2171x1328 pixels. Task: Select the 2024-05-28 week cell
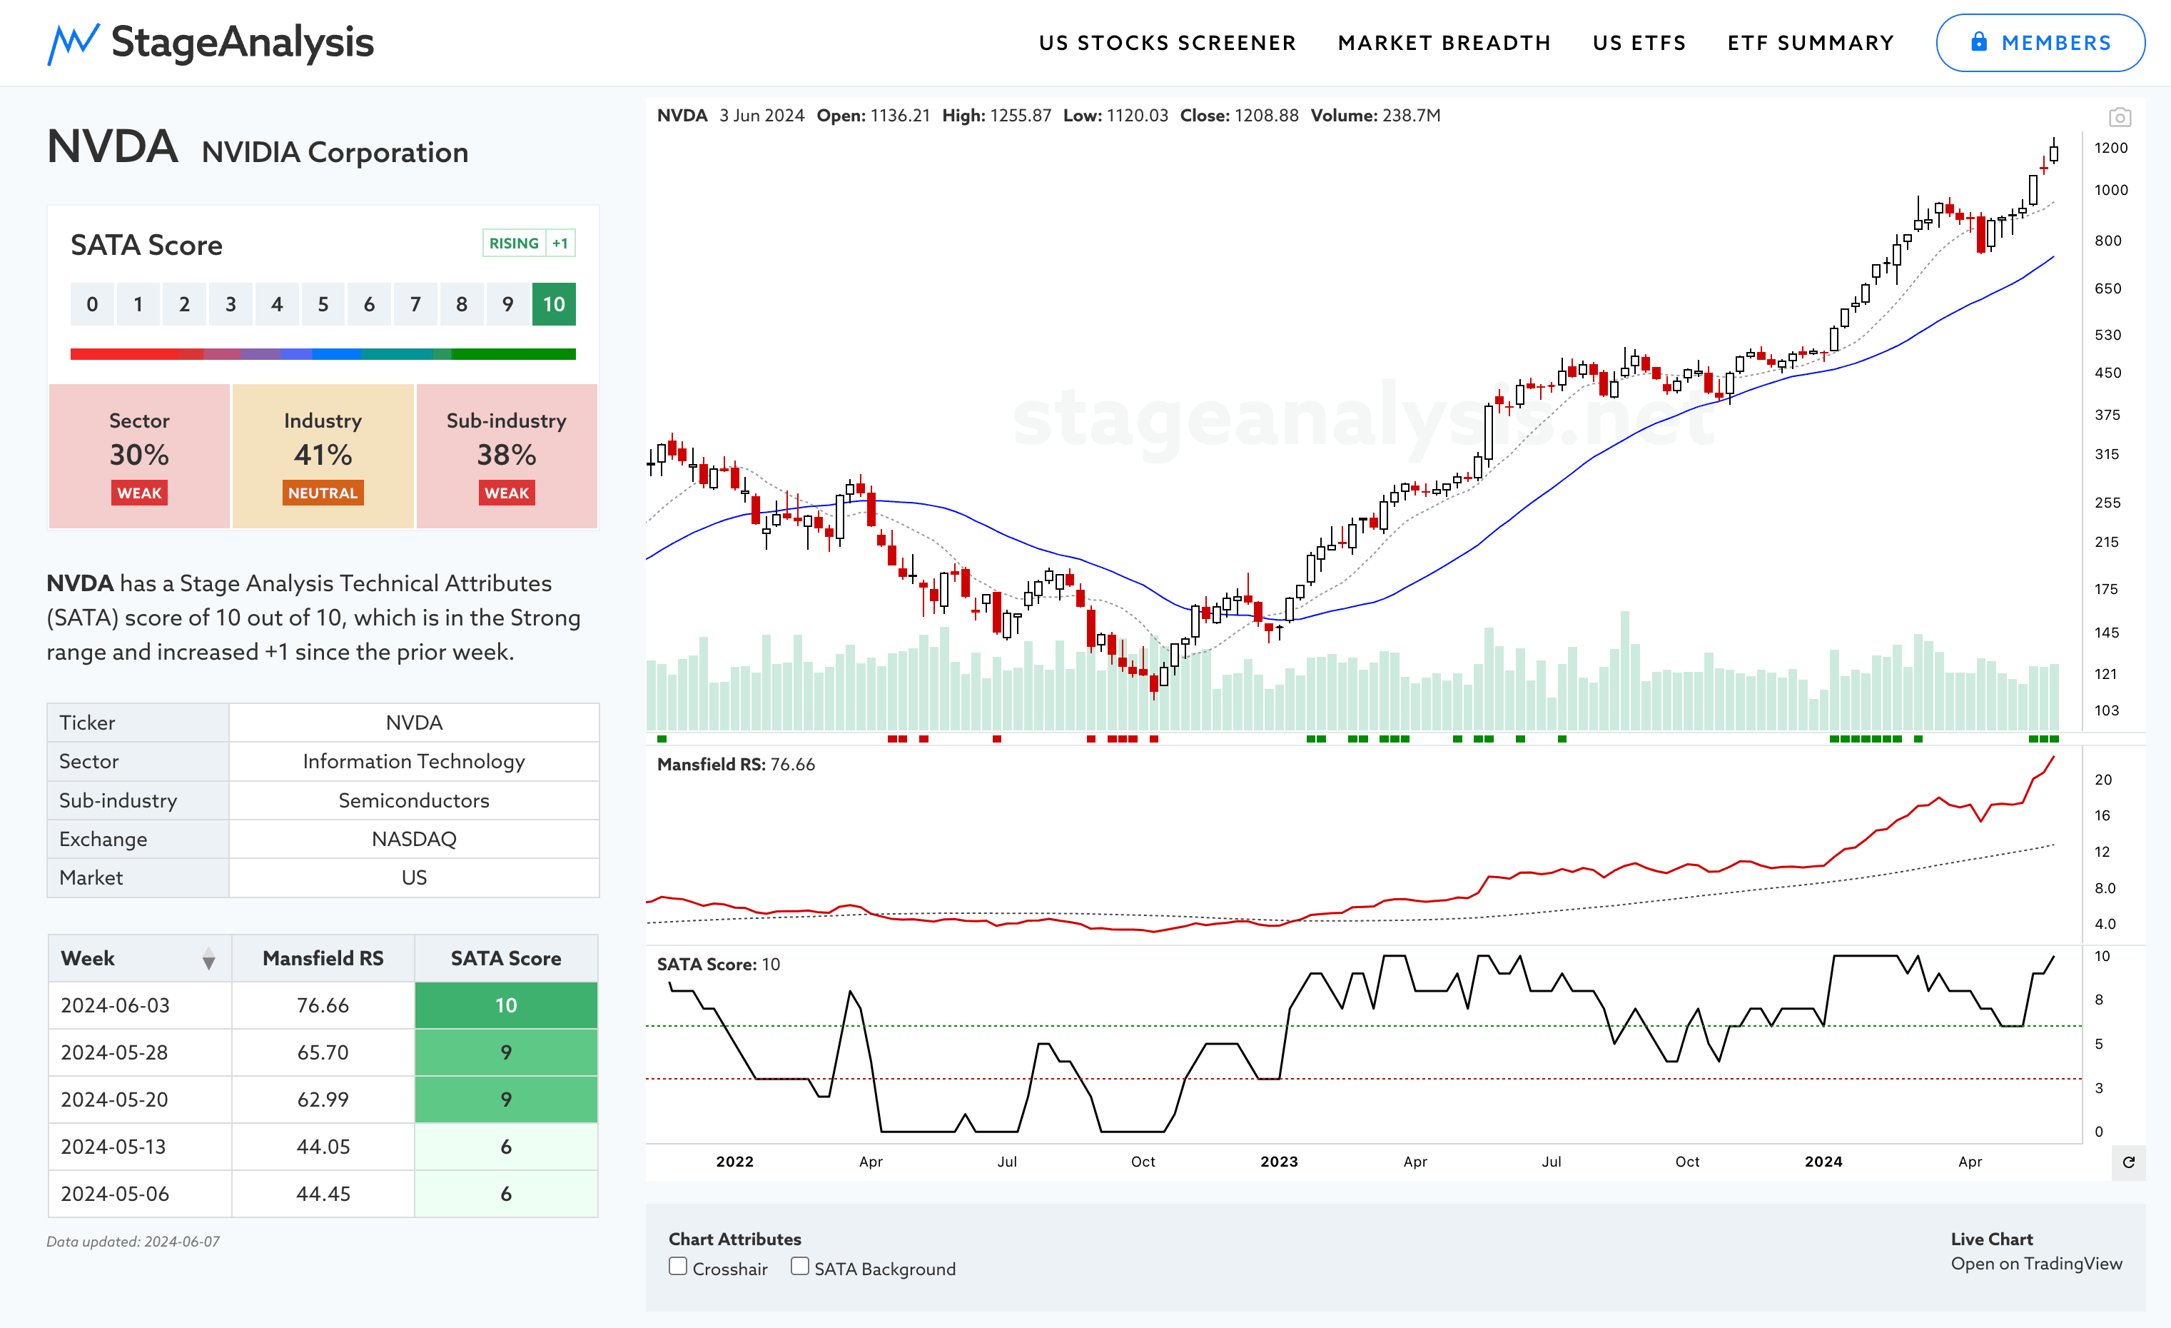coord(140,1052)
